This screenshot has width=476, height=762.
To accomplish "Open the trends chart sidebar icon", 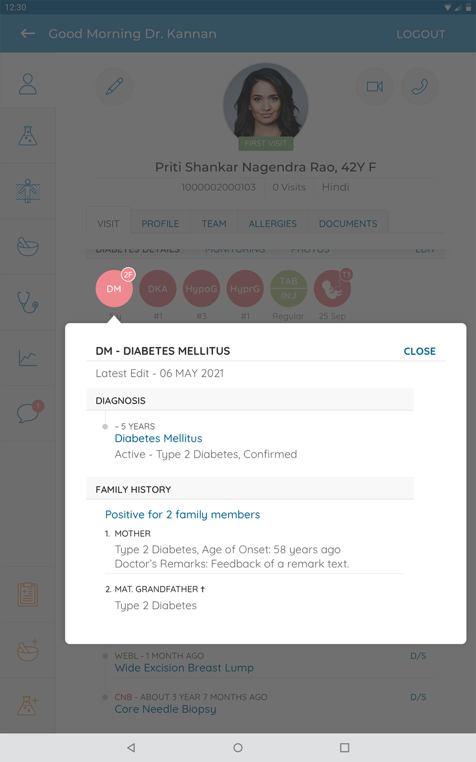I will [x=27, y=358].
